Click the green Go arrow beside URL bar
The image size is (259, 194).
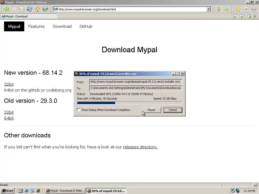219,9
